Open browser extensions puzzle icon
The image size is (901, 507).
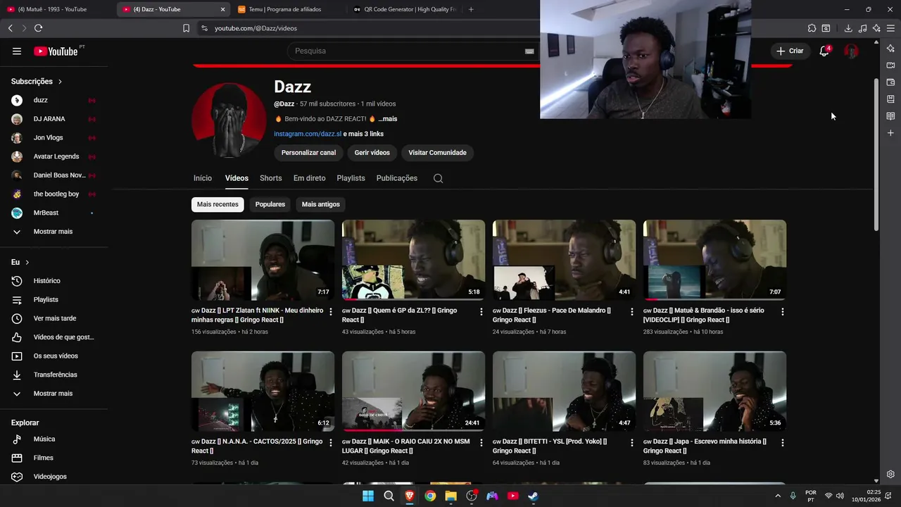pos(812,28)
